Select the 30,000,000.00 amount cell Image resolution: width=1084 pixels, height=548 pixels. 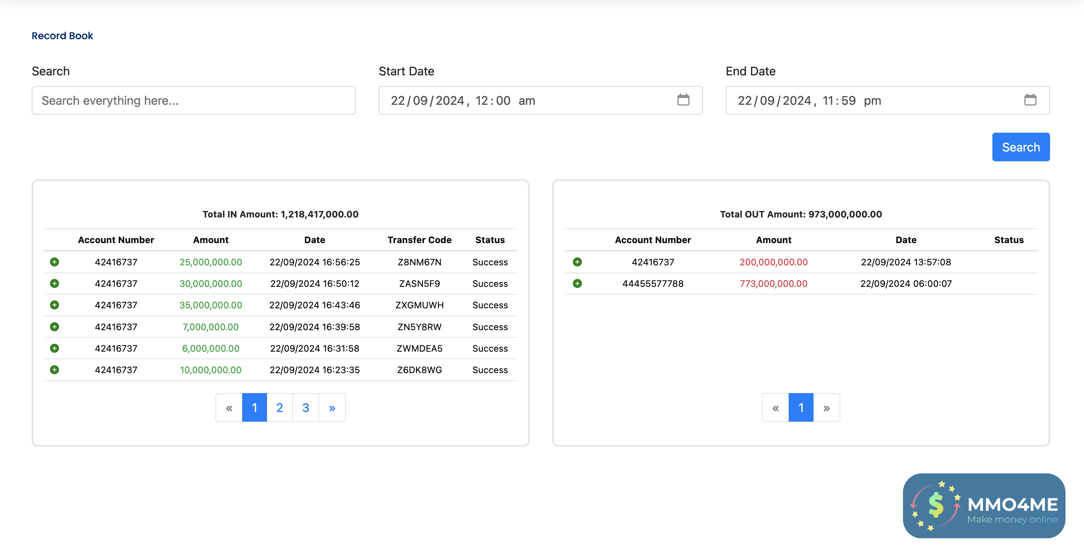[x=211, y=283]
